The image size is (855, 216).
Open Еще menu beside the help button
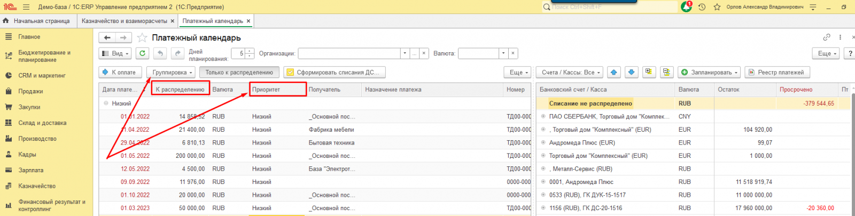click(x=826, y=53)
